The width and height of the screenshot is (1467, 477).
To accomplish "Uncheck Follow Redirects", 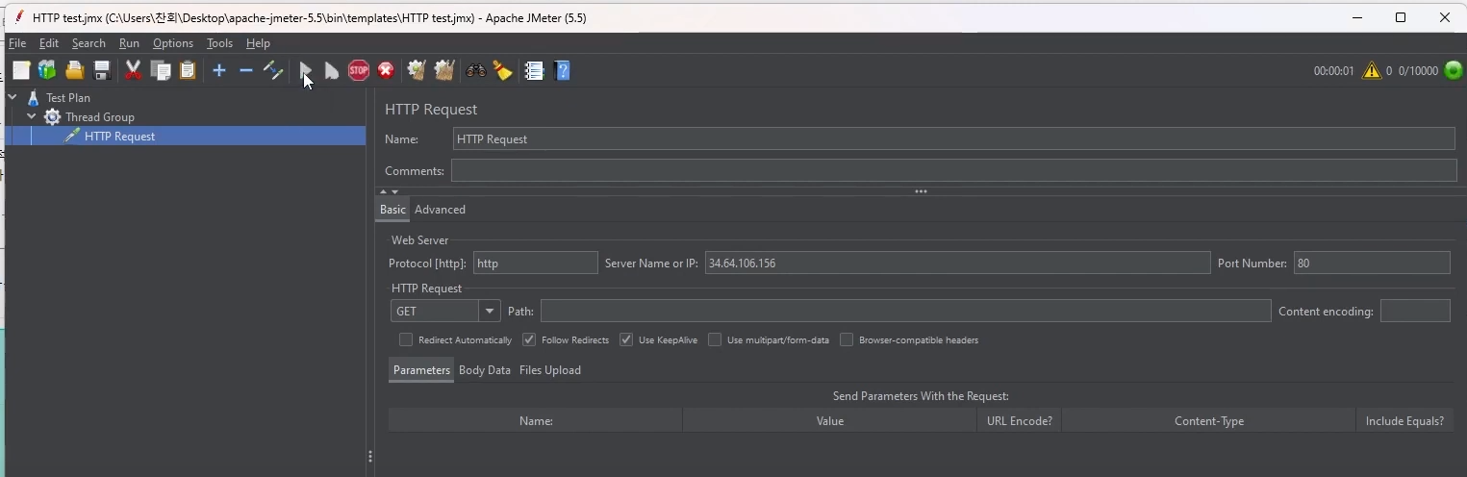I will coord(529,339).
